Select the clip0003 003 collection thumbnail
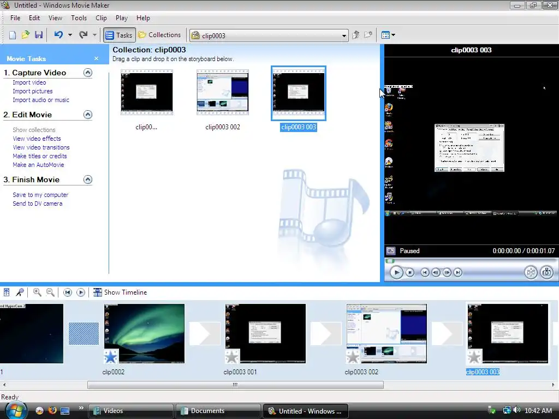The width and height of the screenshot is (559, 419). (x=299, y=93)
